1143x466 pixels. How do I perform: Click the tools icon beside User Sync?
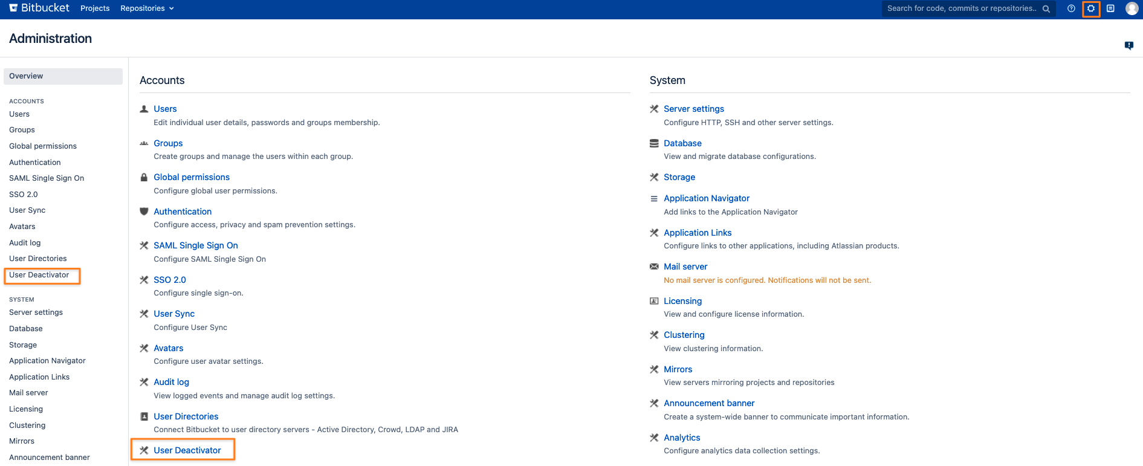pos(144,314)
